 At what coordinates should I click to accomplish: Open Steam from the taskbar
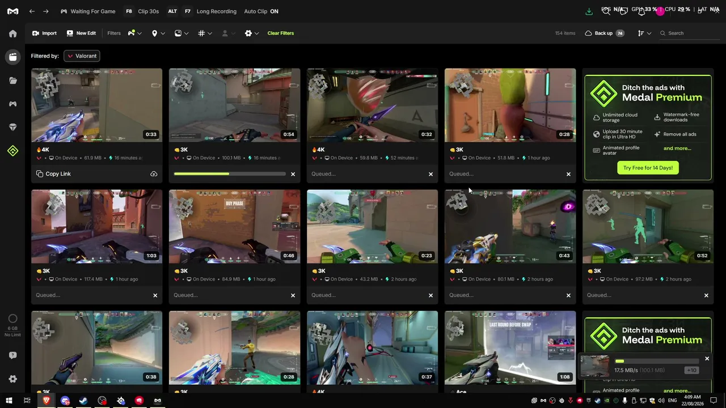tap(83, 401)
